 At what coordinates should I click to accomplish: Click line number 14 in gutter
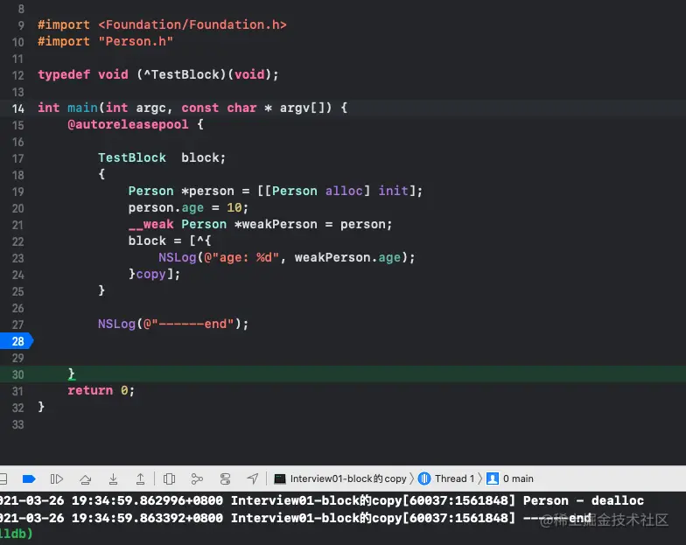[17, 108]
